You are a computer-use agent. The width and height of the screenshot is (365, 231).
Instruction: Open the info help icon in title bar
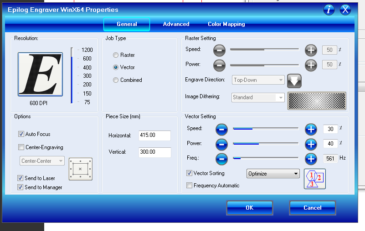329,10
